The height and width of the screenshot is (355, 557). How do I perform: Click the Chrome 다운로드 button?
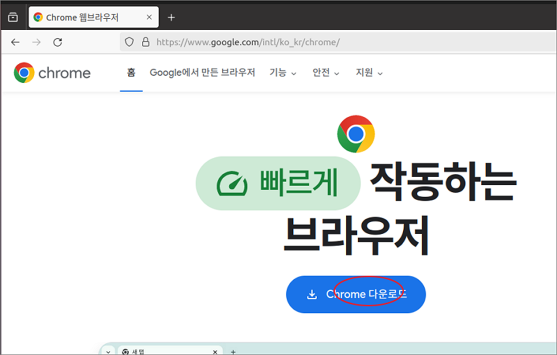point(356,294)
